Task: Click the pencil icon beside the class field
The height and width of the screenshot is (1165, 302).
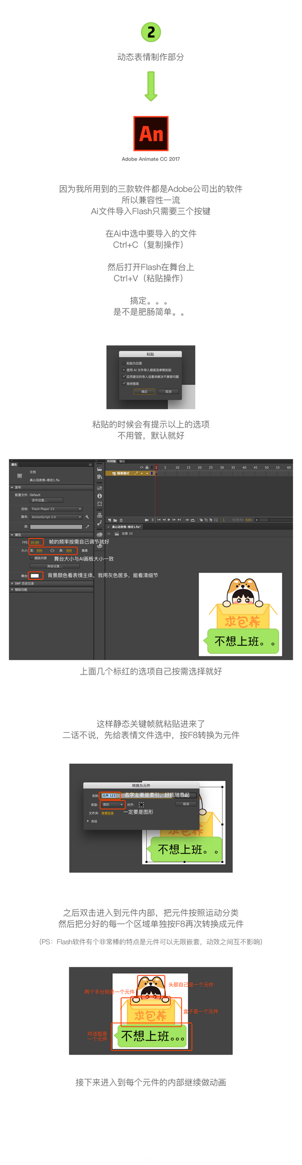Action: (87, 527)
